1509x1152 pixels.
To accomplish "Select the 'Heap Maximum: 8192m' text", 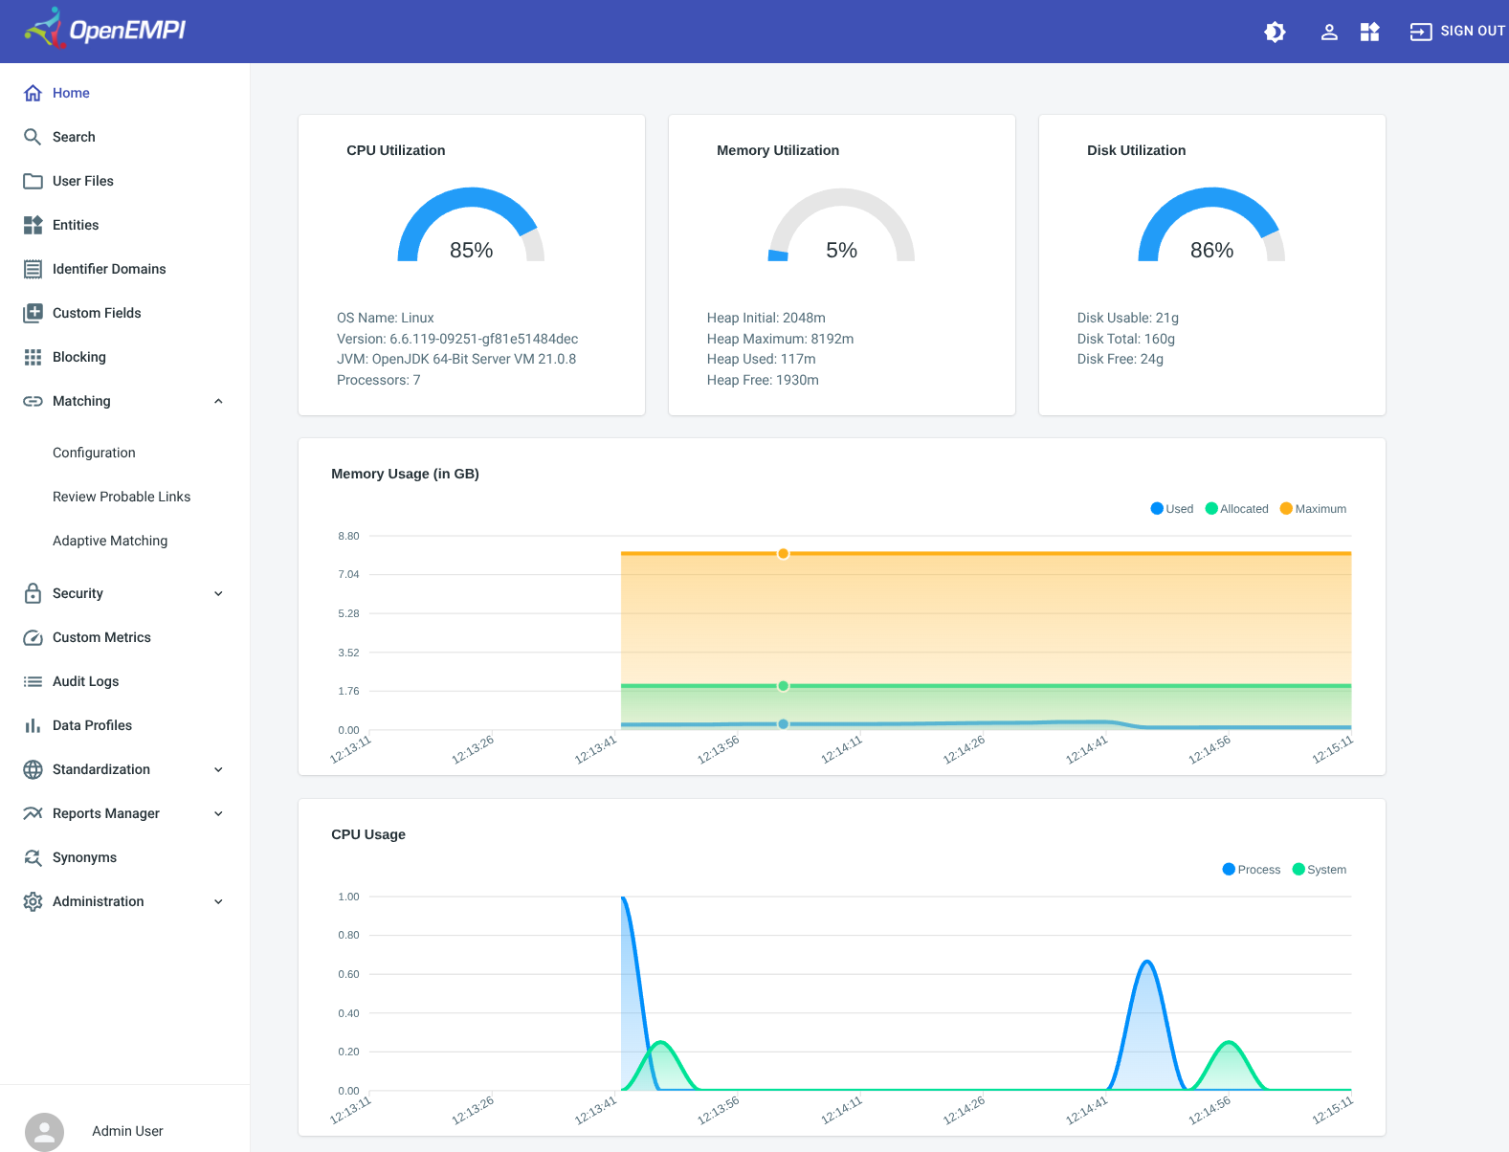I will click(x=780, y=339).
